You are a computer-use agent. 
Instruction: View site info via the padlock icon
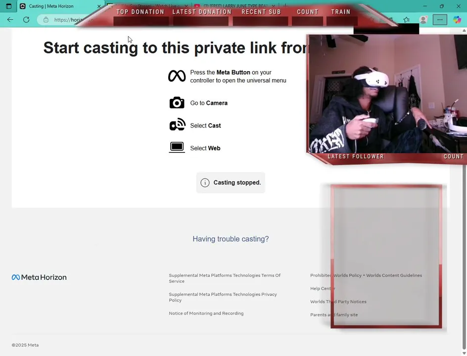[46, 20]
